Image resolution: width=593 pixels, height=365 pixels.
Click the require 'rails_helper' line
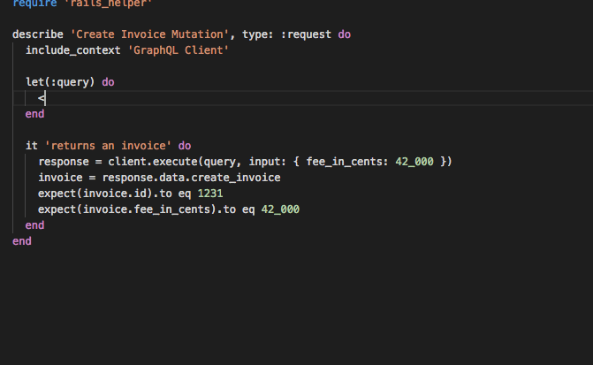pos(82,4)
